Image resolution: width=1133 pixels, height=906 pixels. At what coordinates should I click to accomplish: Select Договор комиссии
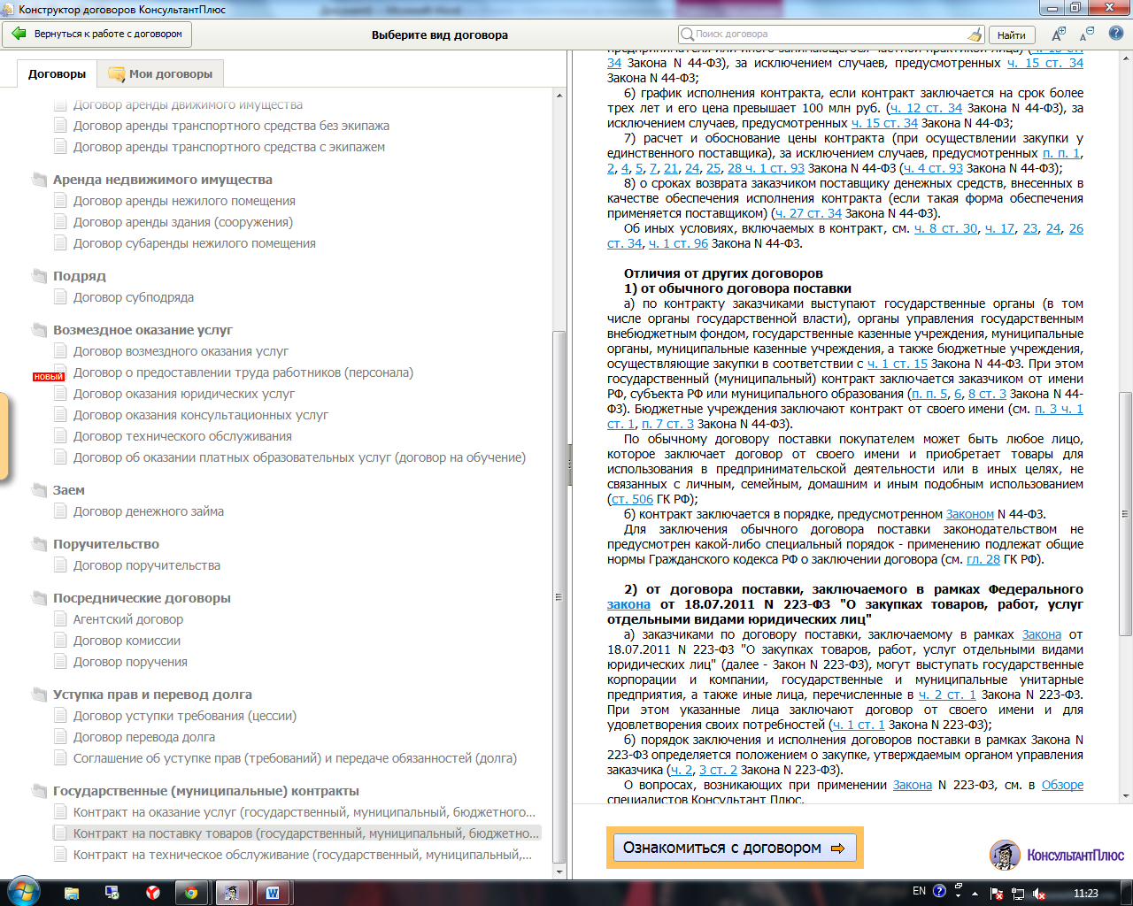pyautogui.click(x=127, y=641)
